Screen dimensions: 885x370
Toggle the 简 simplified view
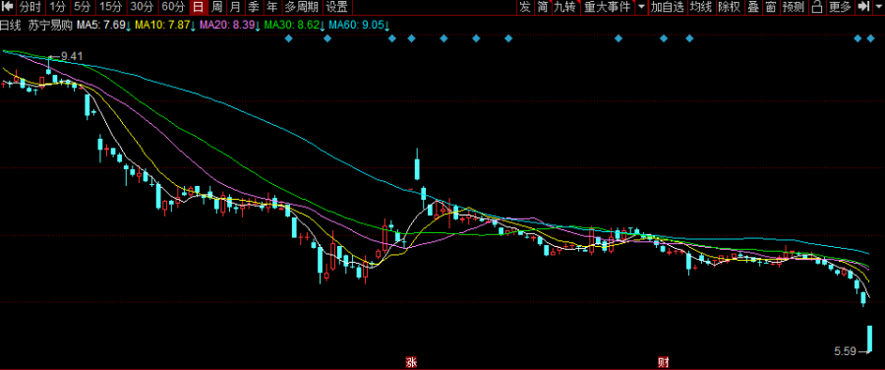[543, 7]
